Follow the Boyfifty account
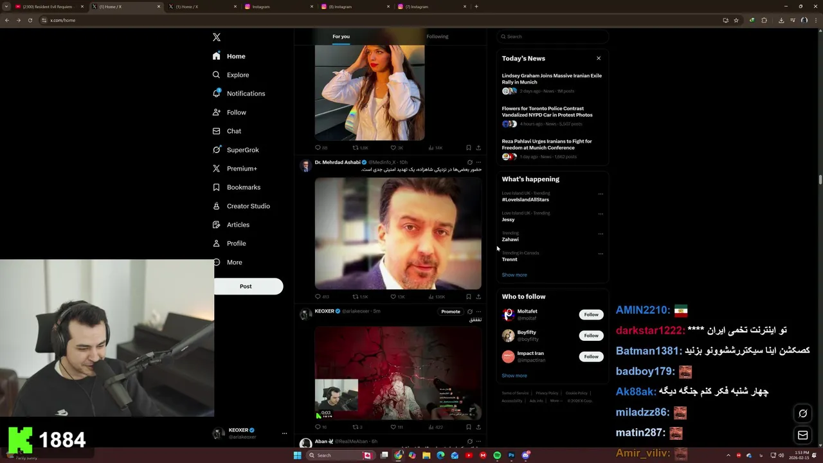 (x=591, y=336)
